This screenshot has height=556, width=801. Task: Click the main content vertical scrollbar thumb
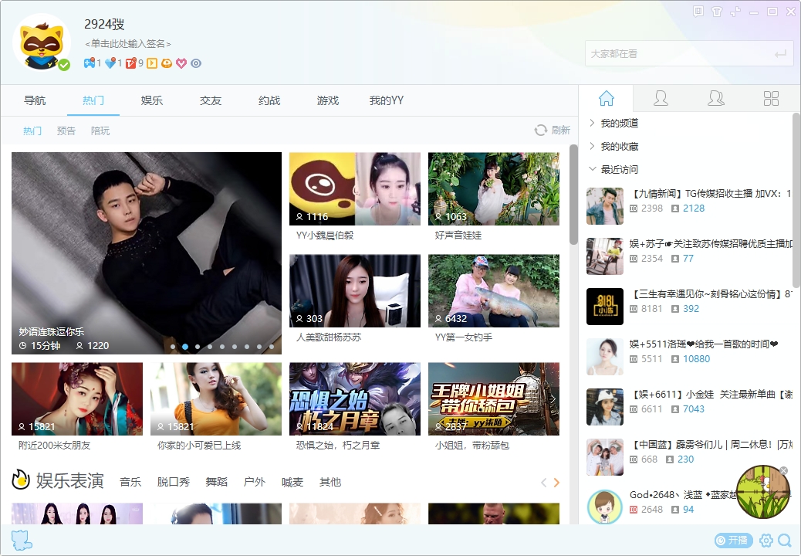pyautogui.click(x=573, y=194)
